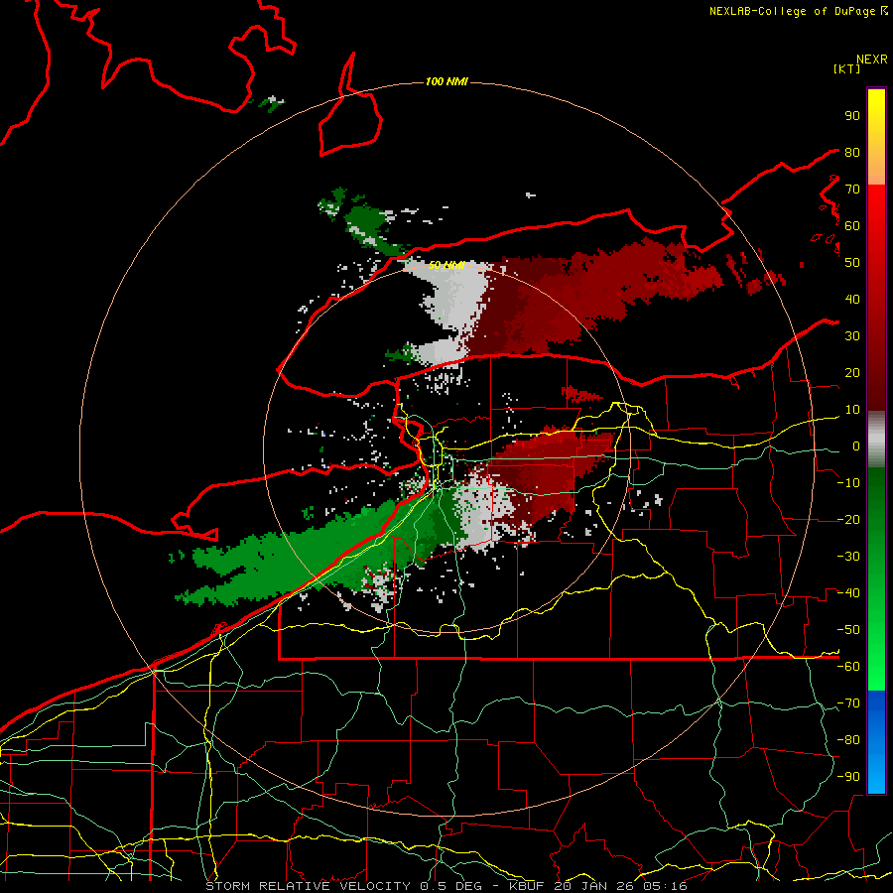Click the -30 value on the velocity scale

[848, 557]
